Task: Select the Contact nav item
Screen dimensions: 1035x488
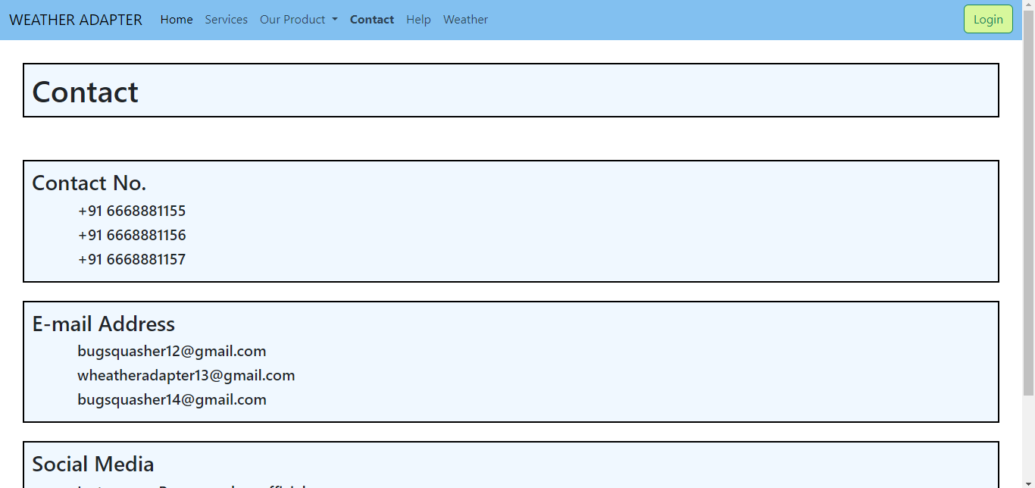Action: tap(371, 20)
